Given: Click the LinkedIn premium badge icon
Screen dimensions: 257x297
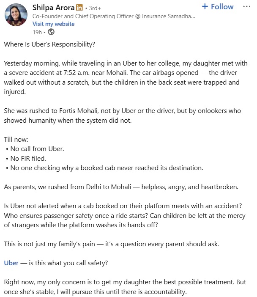Looking at the screenshot, I should [79, 7].
